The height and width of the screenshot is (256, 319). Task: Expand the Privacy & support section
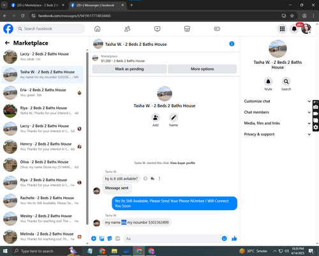tap(278, 134)
